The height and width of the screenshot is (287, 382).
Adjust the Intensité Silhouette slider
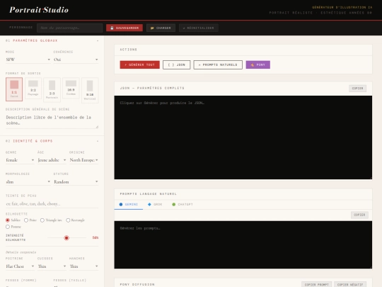[66, 237]
